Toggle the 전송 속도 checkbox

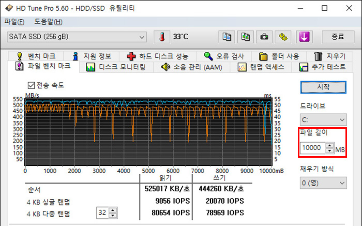click(x=31, y=85)
